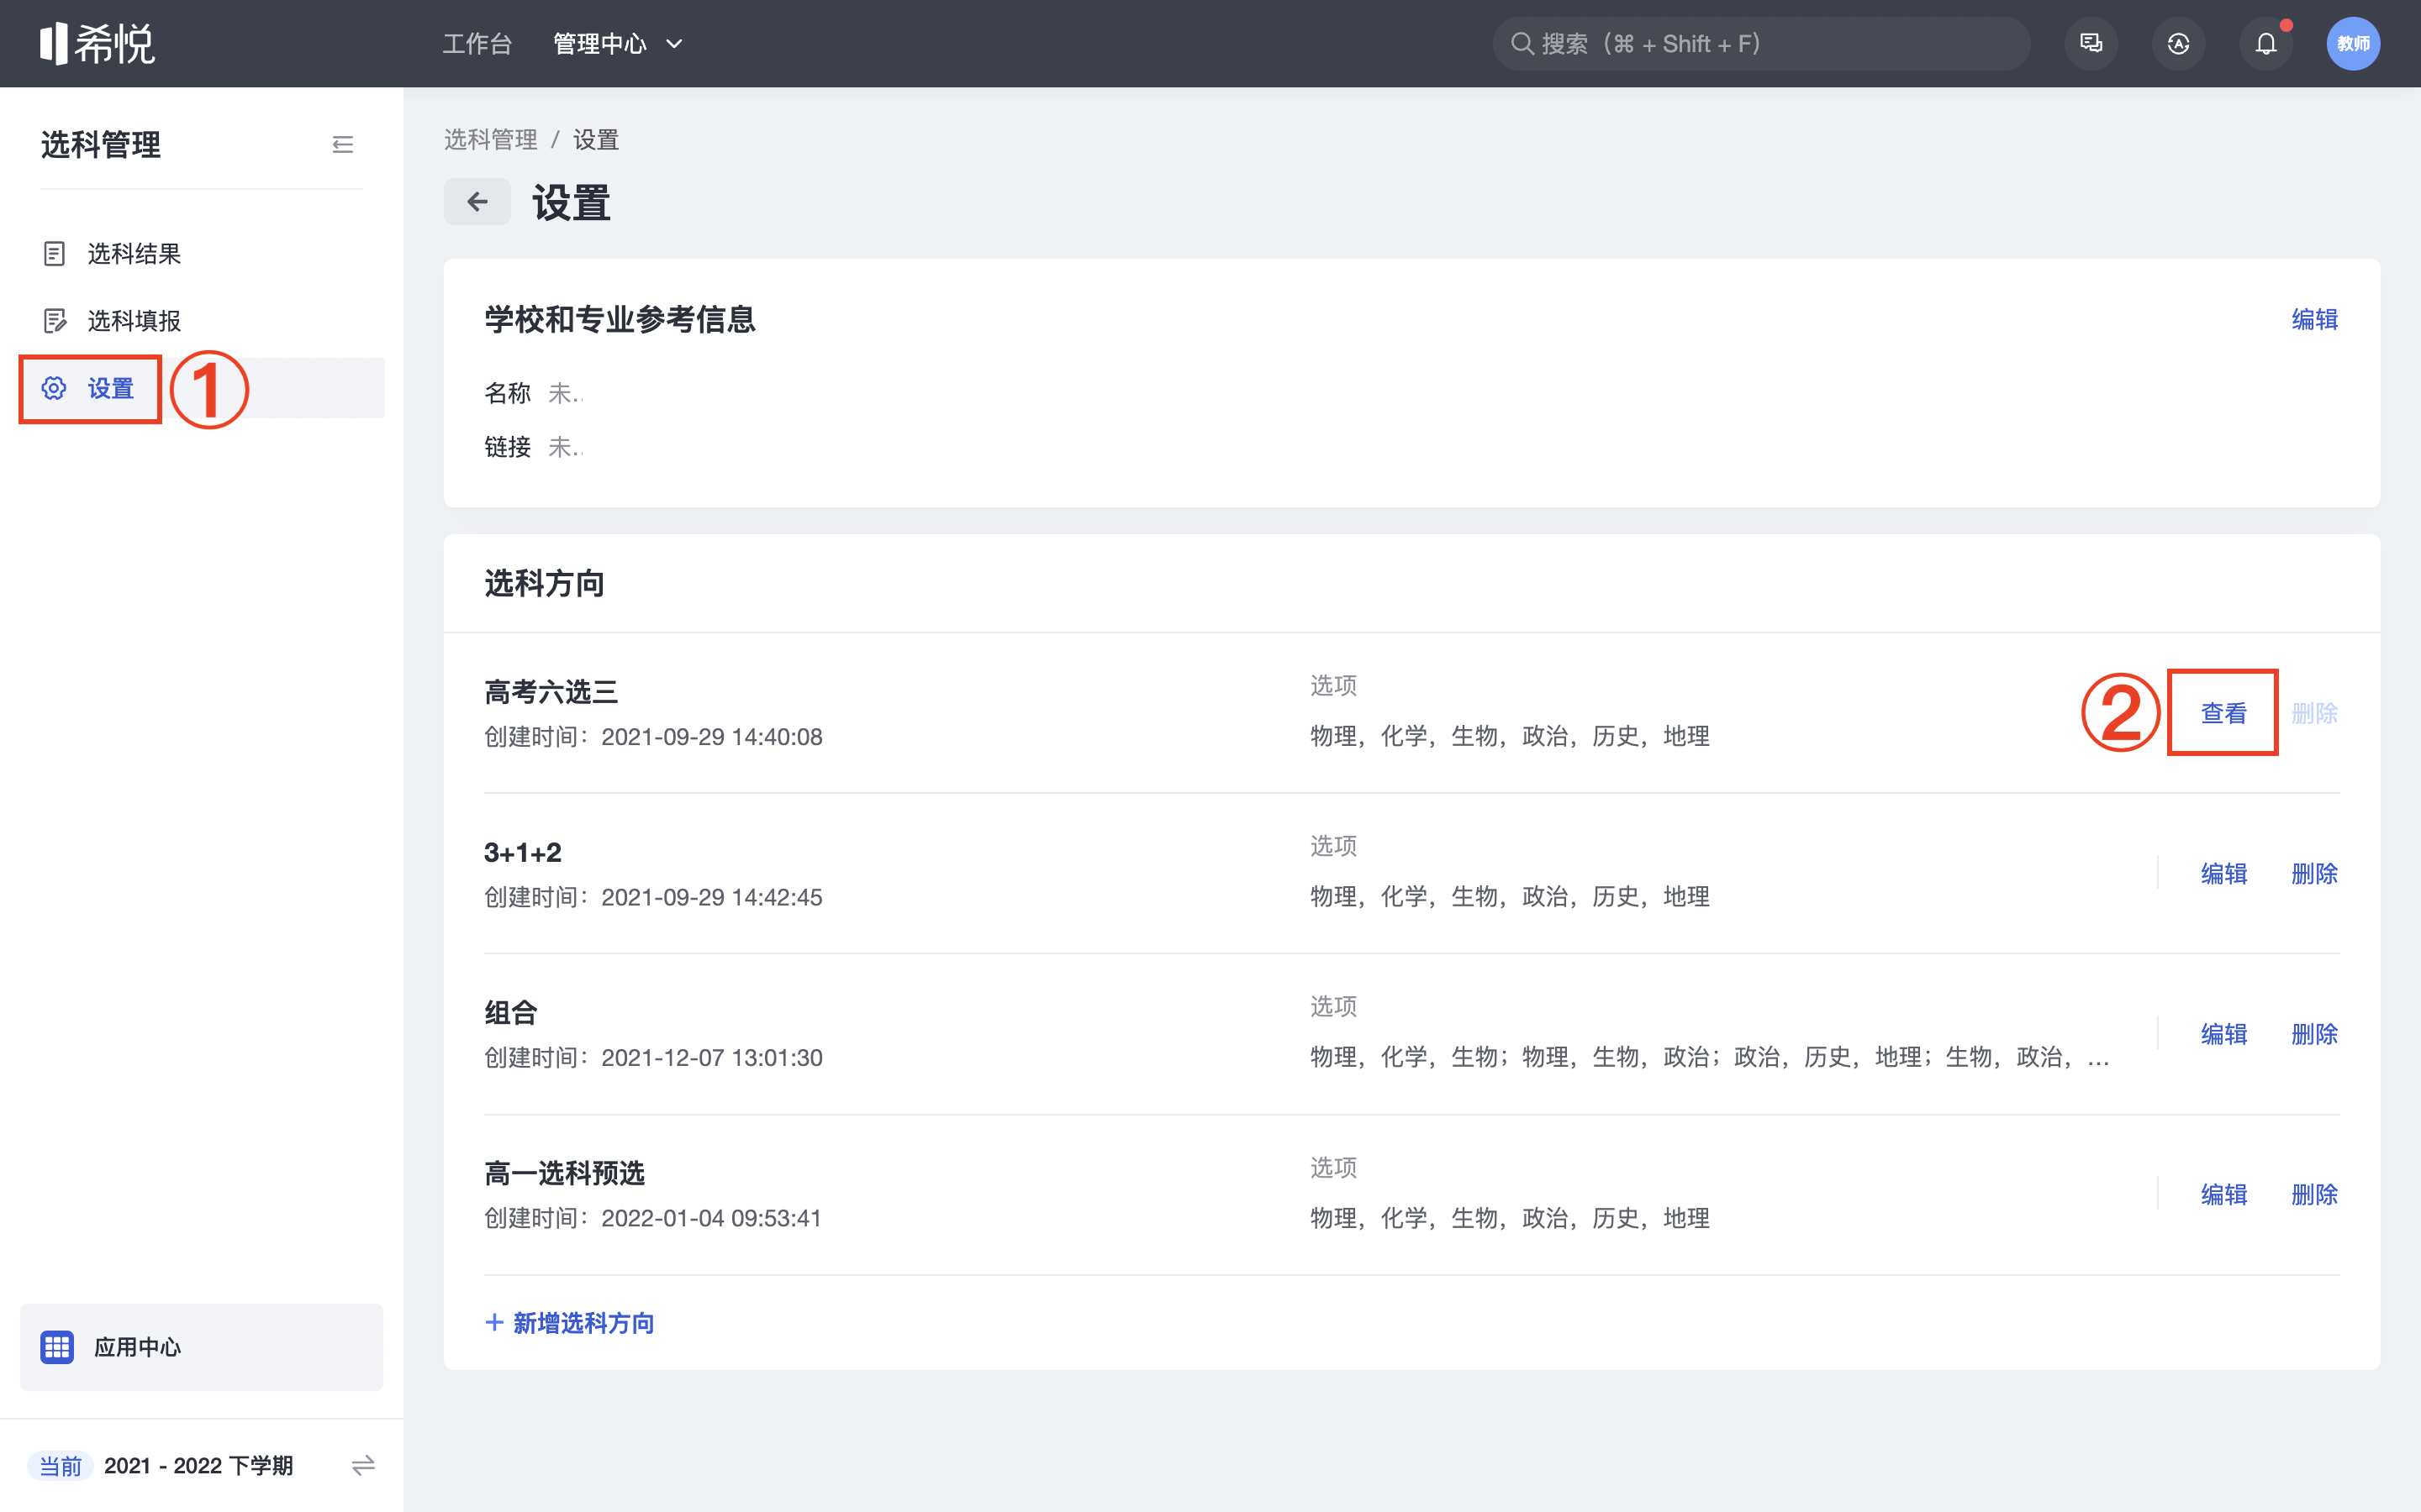
Task: Click the 管理中心 chevron arrow
Action: tap(674, 44)
